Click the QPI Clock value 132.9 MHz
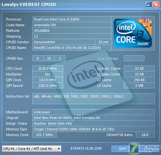Image resolution: width=161 pixels, height=155 pixels. (48, 80)
